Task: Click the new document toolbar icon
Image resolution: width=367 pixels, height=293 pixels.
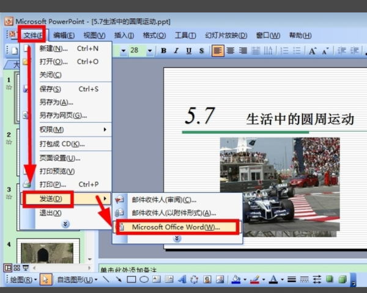Action: click(15, 51)
